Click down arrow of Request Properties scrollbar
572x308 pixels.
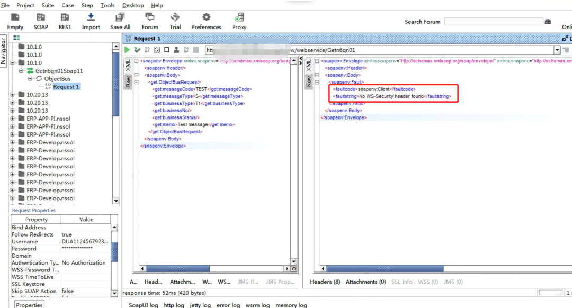114,293
